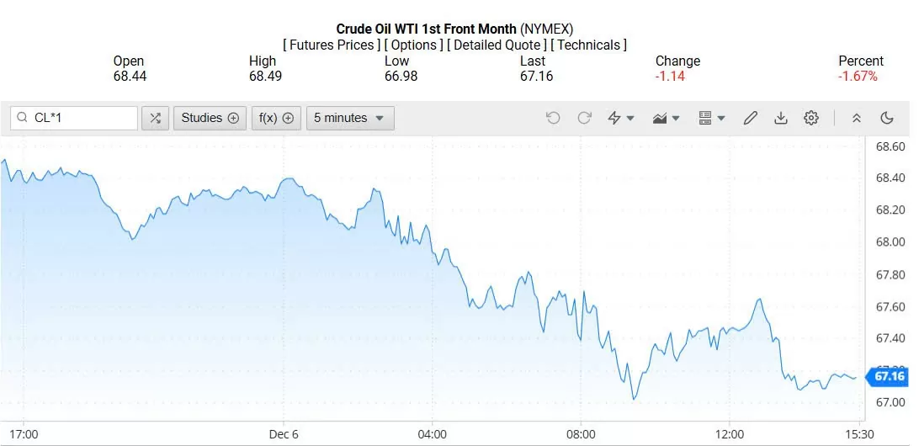Expand the events lightning dropdown

[621, 118]
